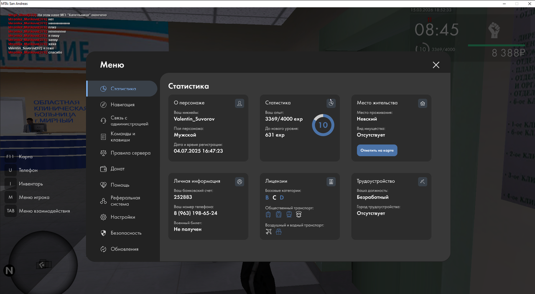Click the job value Безработный
Screen dimensions: 535x294
point(373,197)
